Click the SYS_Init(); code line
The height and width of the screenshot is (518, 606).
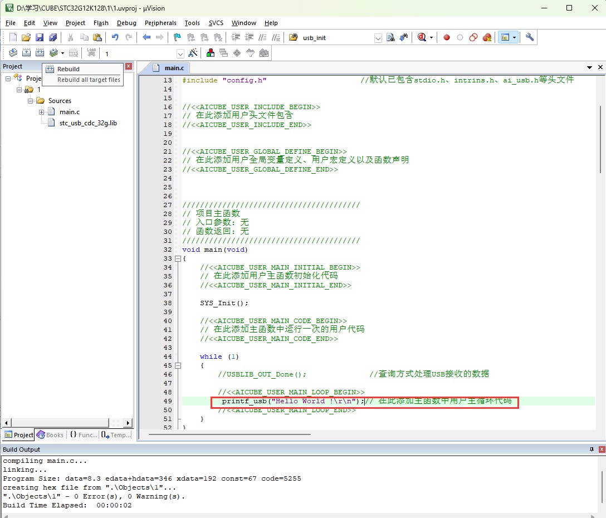pyautogui.click(x=224, y=303)
